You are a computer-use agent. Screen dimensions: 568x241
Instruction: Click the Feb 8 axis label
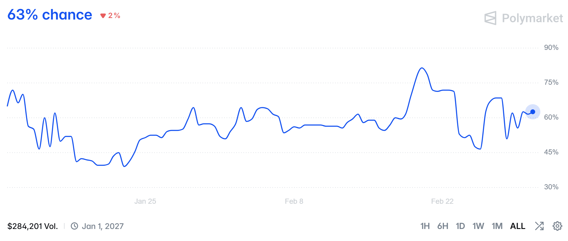point(294,201)
